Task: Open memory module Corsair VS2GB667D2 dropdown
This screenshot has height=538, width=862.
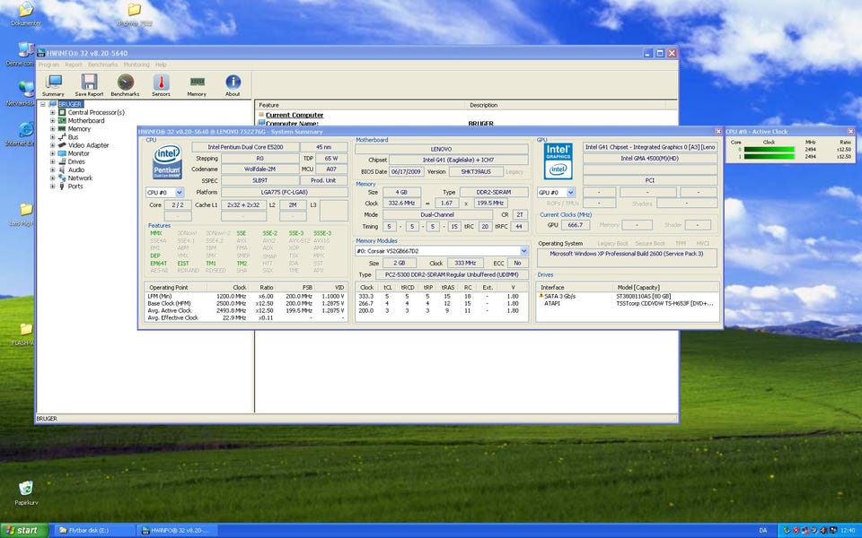Action: pyautogui.click(x=523, y=251)
